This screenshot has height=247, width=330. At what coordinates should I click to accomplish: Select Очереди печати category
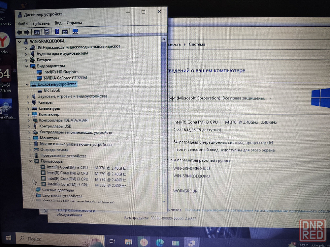click(x=54, y=150)
